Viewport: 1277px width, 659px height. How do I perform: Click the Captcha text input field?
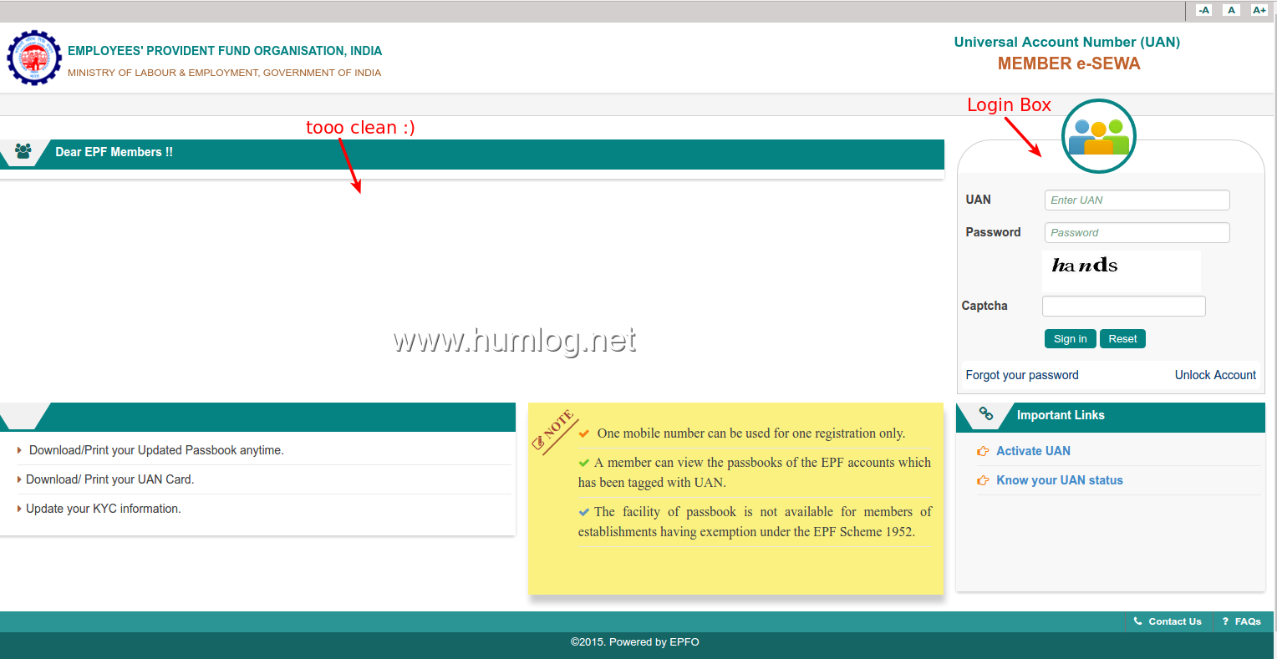coord(1123,306)
